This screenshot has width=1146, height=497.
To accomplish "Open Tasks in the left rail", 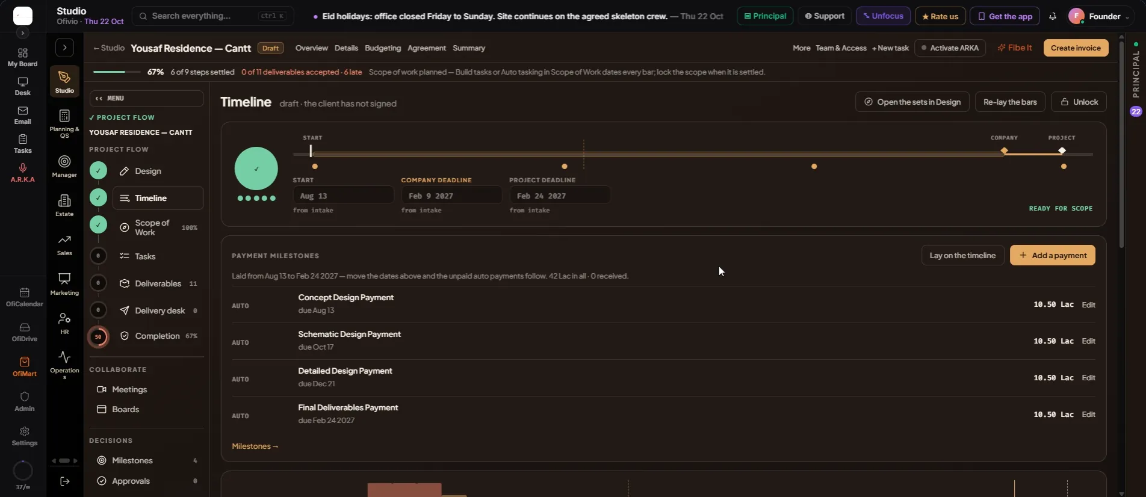I will (22, 144).
